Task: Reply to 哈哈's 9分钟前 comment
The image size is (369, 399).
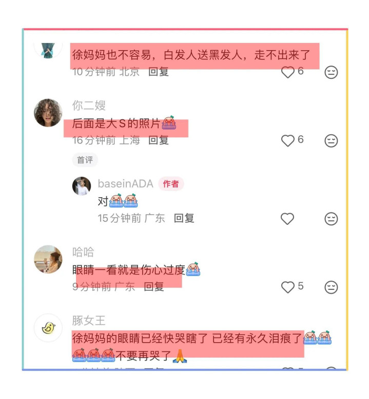Action: [x=154, y=287]
